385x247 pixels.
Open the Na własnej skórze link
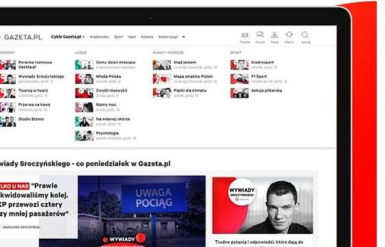tap(113, 119)
